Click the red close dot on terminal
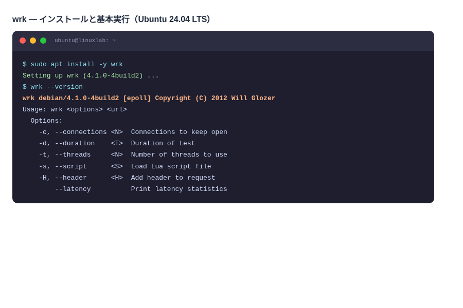Screen dimensions: 463x308 tap(23, 41)
